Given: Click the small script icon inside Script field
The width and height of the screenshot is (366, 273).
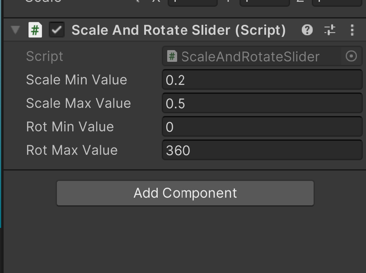Looking at the screenshot, I should pyautogui.click(x=172, y=56).
